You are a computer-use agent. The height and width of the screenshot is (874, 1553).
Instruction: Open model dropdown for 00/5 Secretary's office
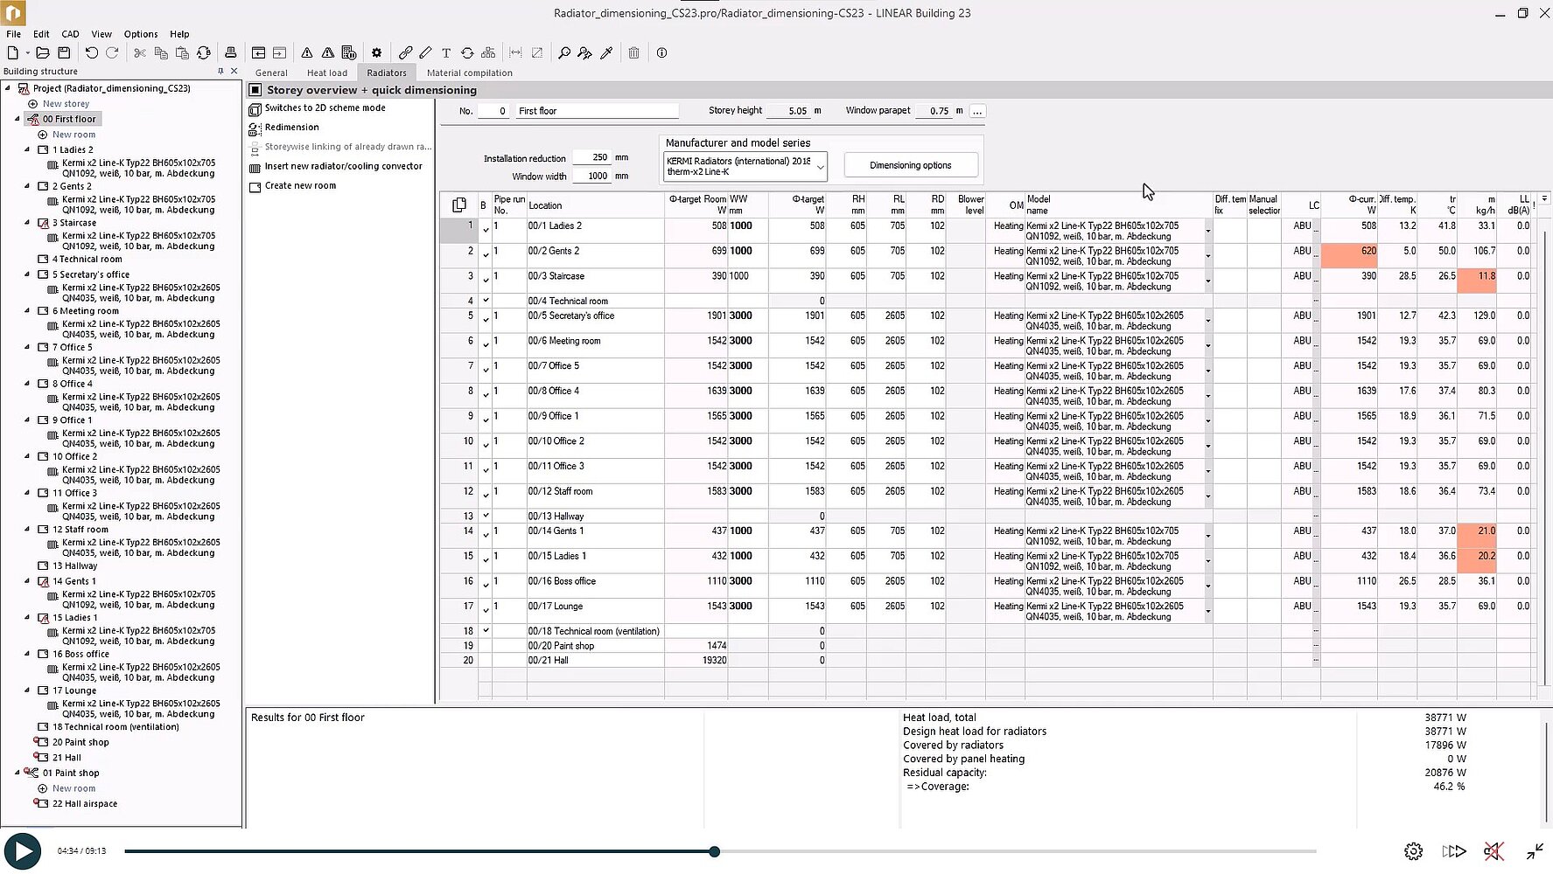coord(1208,322)
